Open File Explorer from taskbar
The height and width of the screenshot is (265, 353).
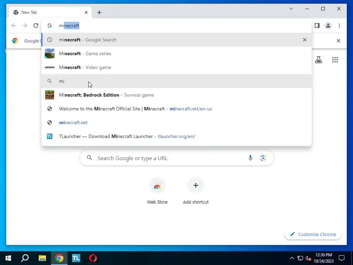[x=42, y=258]
